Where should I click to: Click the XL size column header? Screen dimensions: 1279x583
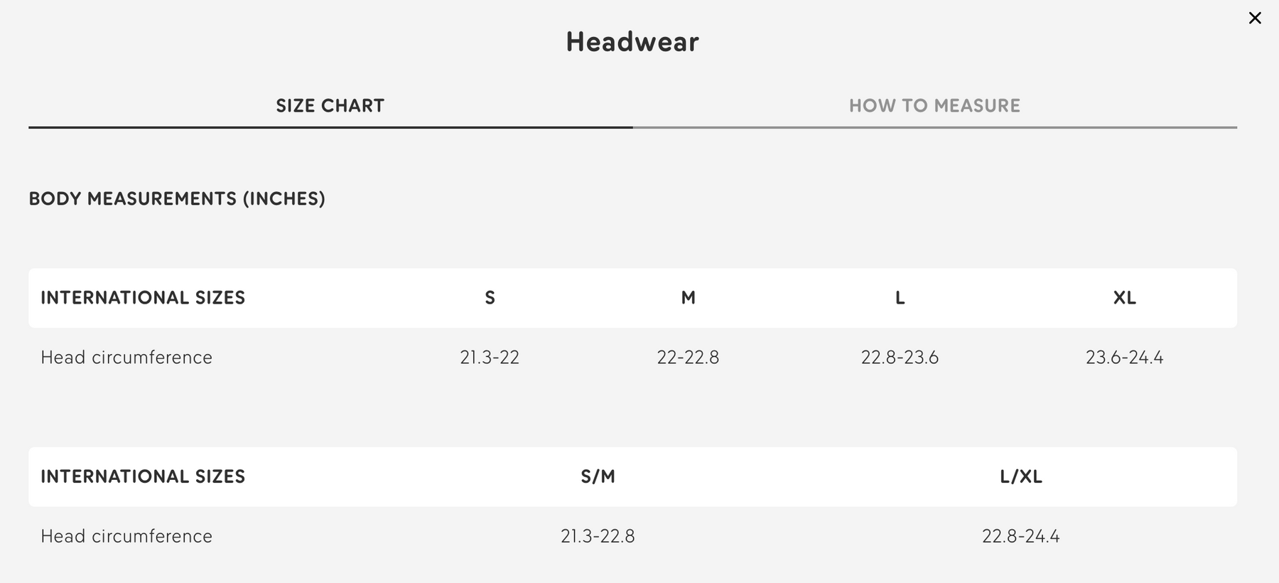(x=1124, y=298)
